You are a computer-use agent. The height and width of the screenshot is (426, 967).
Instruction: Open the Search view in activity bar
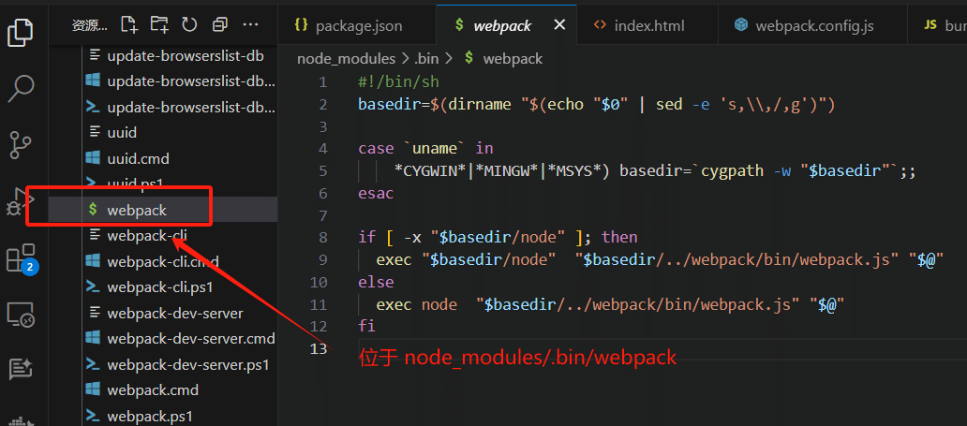coord(21,89)
